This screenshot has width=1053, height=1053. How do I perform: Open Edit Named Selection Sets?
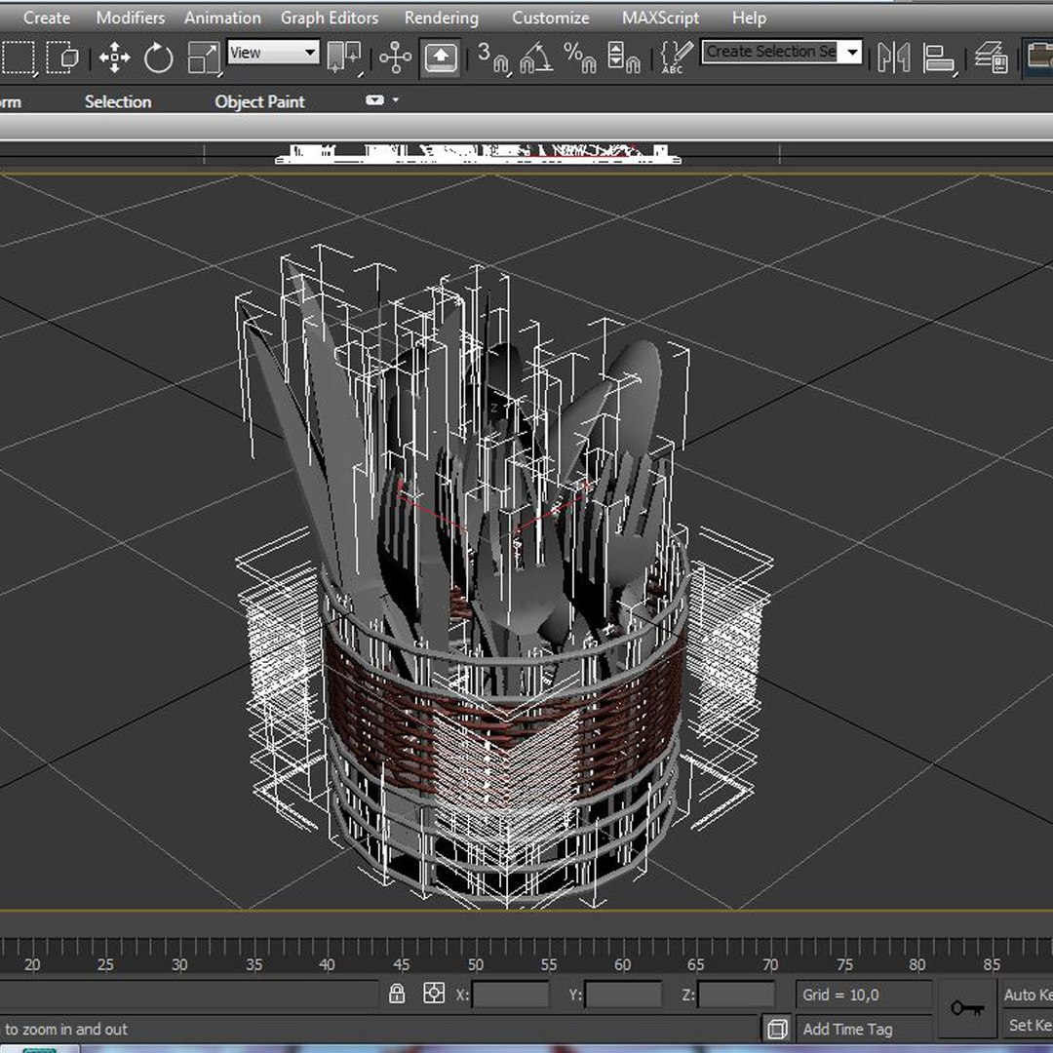coord(675,58)
